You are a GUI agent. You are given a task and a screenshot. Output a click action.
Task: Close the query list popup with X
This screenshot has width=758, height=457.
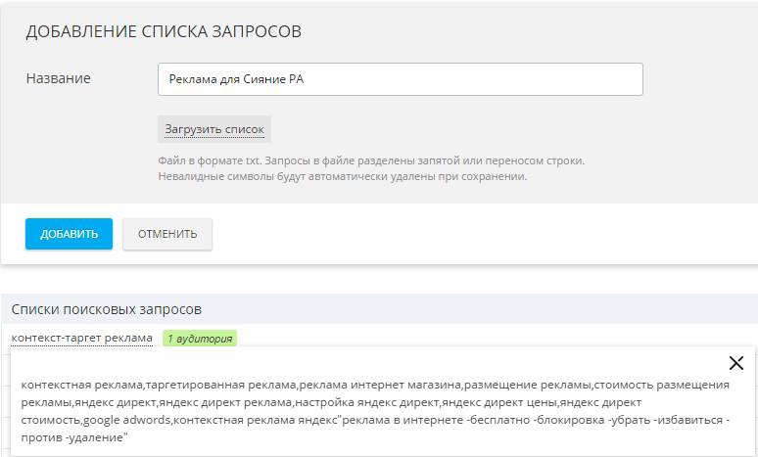tap(735, 363)
